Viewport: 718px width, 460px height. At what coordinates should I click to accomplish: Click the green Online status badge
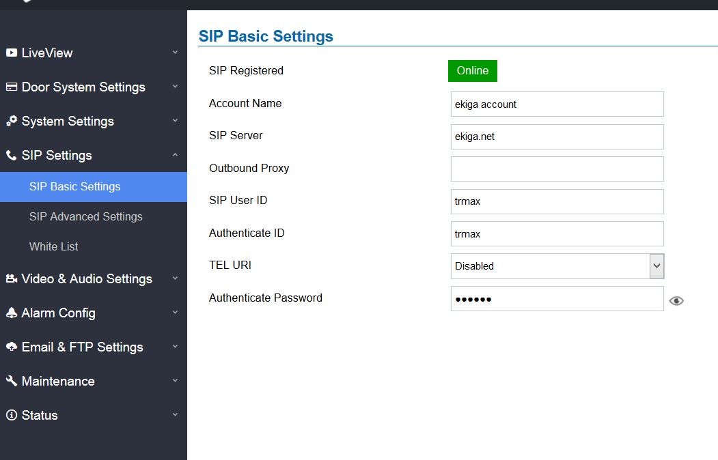[x=473, y=71]
